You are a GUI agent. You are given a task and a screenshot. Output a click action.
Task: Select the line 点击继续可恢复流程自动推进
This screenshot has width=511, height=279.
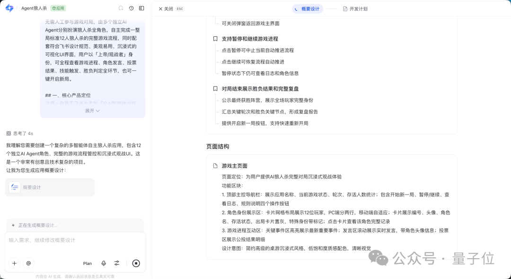[253, 62]
